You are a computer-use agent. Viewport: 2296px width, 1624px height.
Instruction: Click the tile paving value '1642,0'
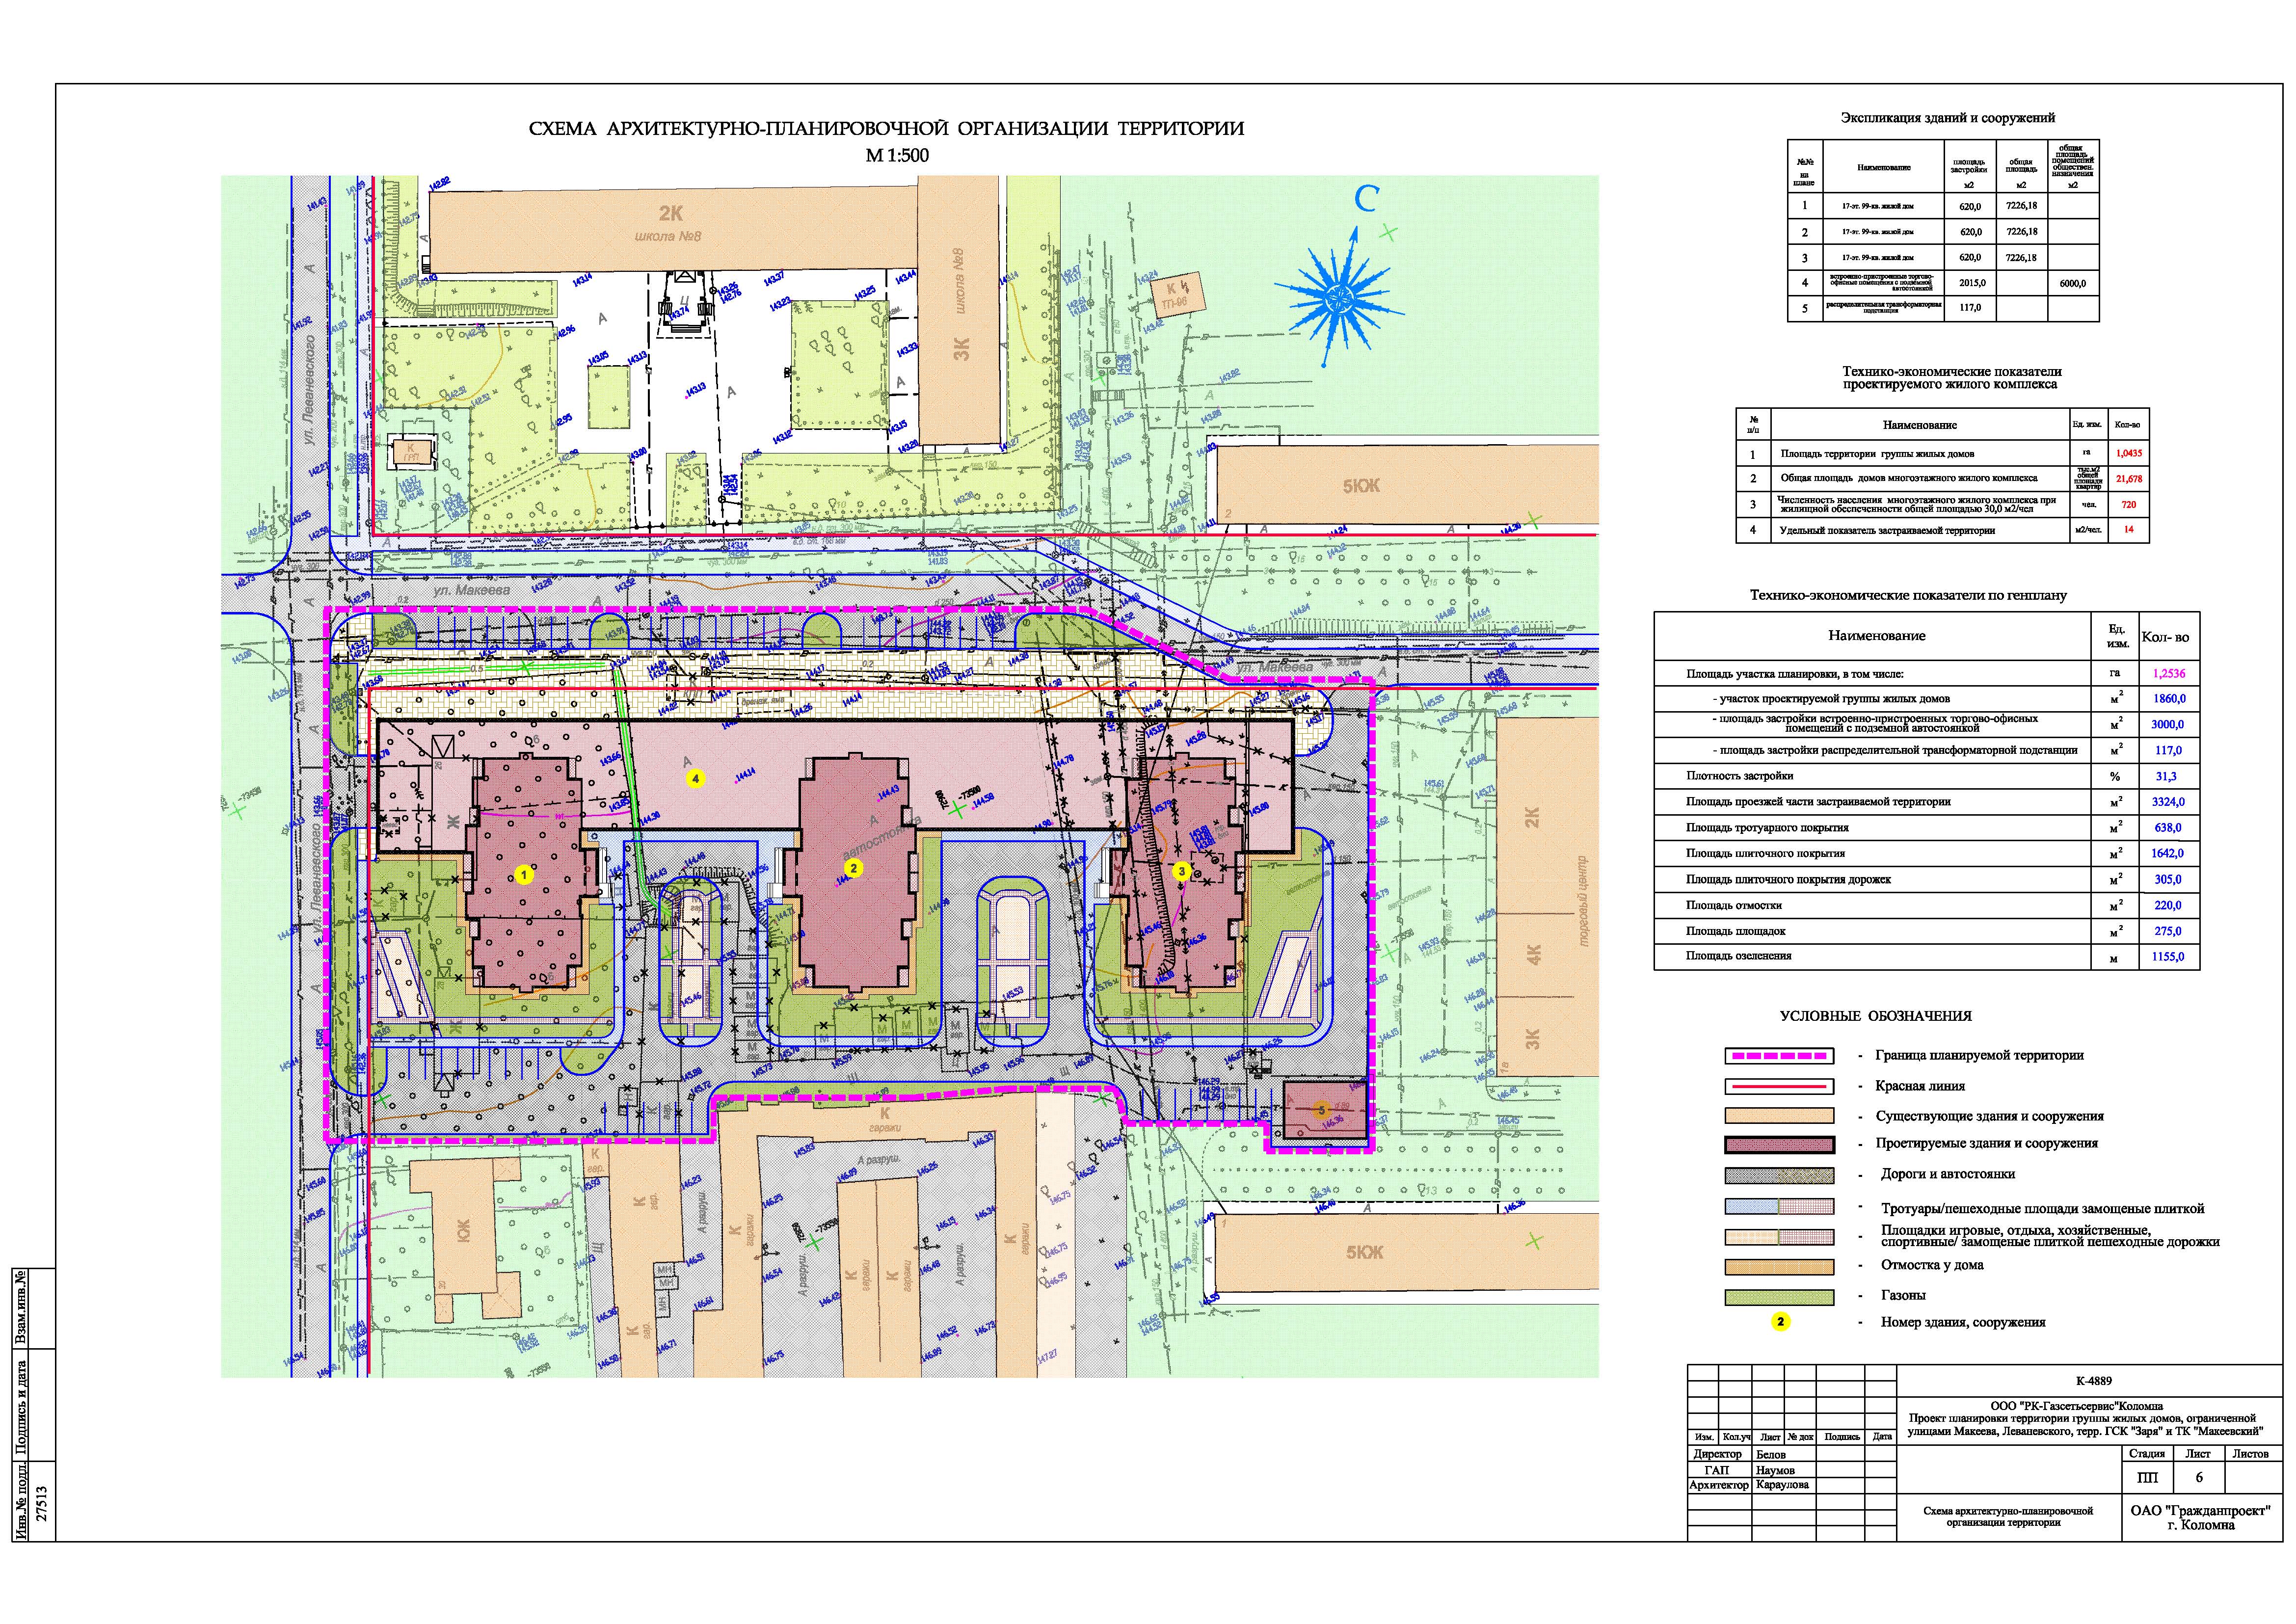(2168, 854)
